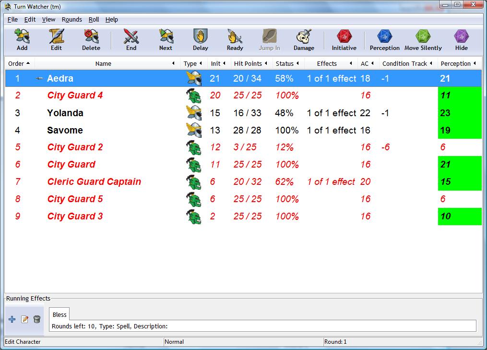The width and height of the screenshot is (487, 350).
Task: Select the Yolanda name
Action: (x=65, y=113)
